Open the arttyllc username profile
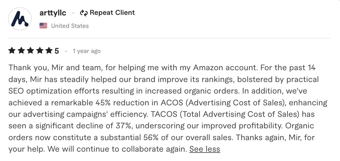Image resolution: width=340 pixels, height=161 pixels. point(53,13)
